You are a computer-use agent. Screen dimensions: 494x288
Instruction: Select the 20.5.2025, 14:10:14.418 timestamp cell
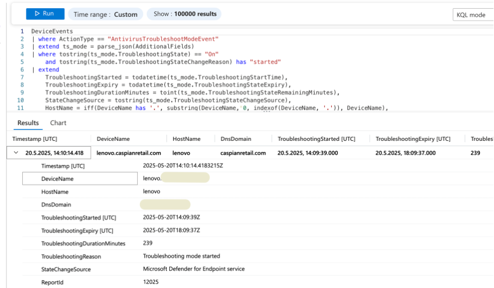(54, 153)
